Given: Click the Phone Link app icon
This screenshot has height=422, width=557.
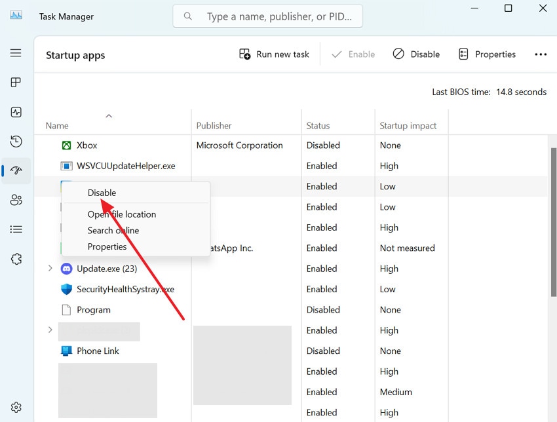Looking at the screenshot, I should click(66, 351).
